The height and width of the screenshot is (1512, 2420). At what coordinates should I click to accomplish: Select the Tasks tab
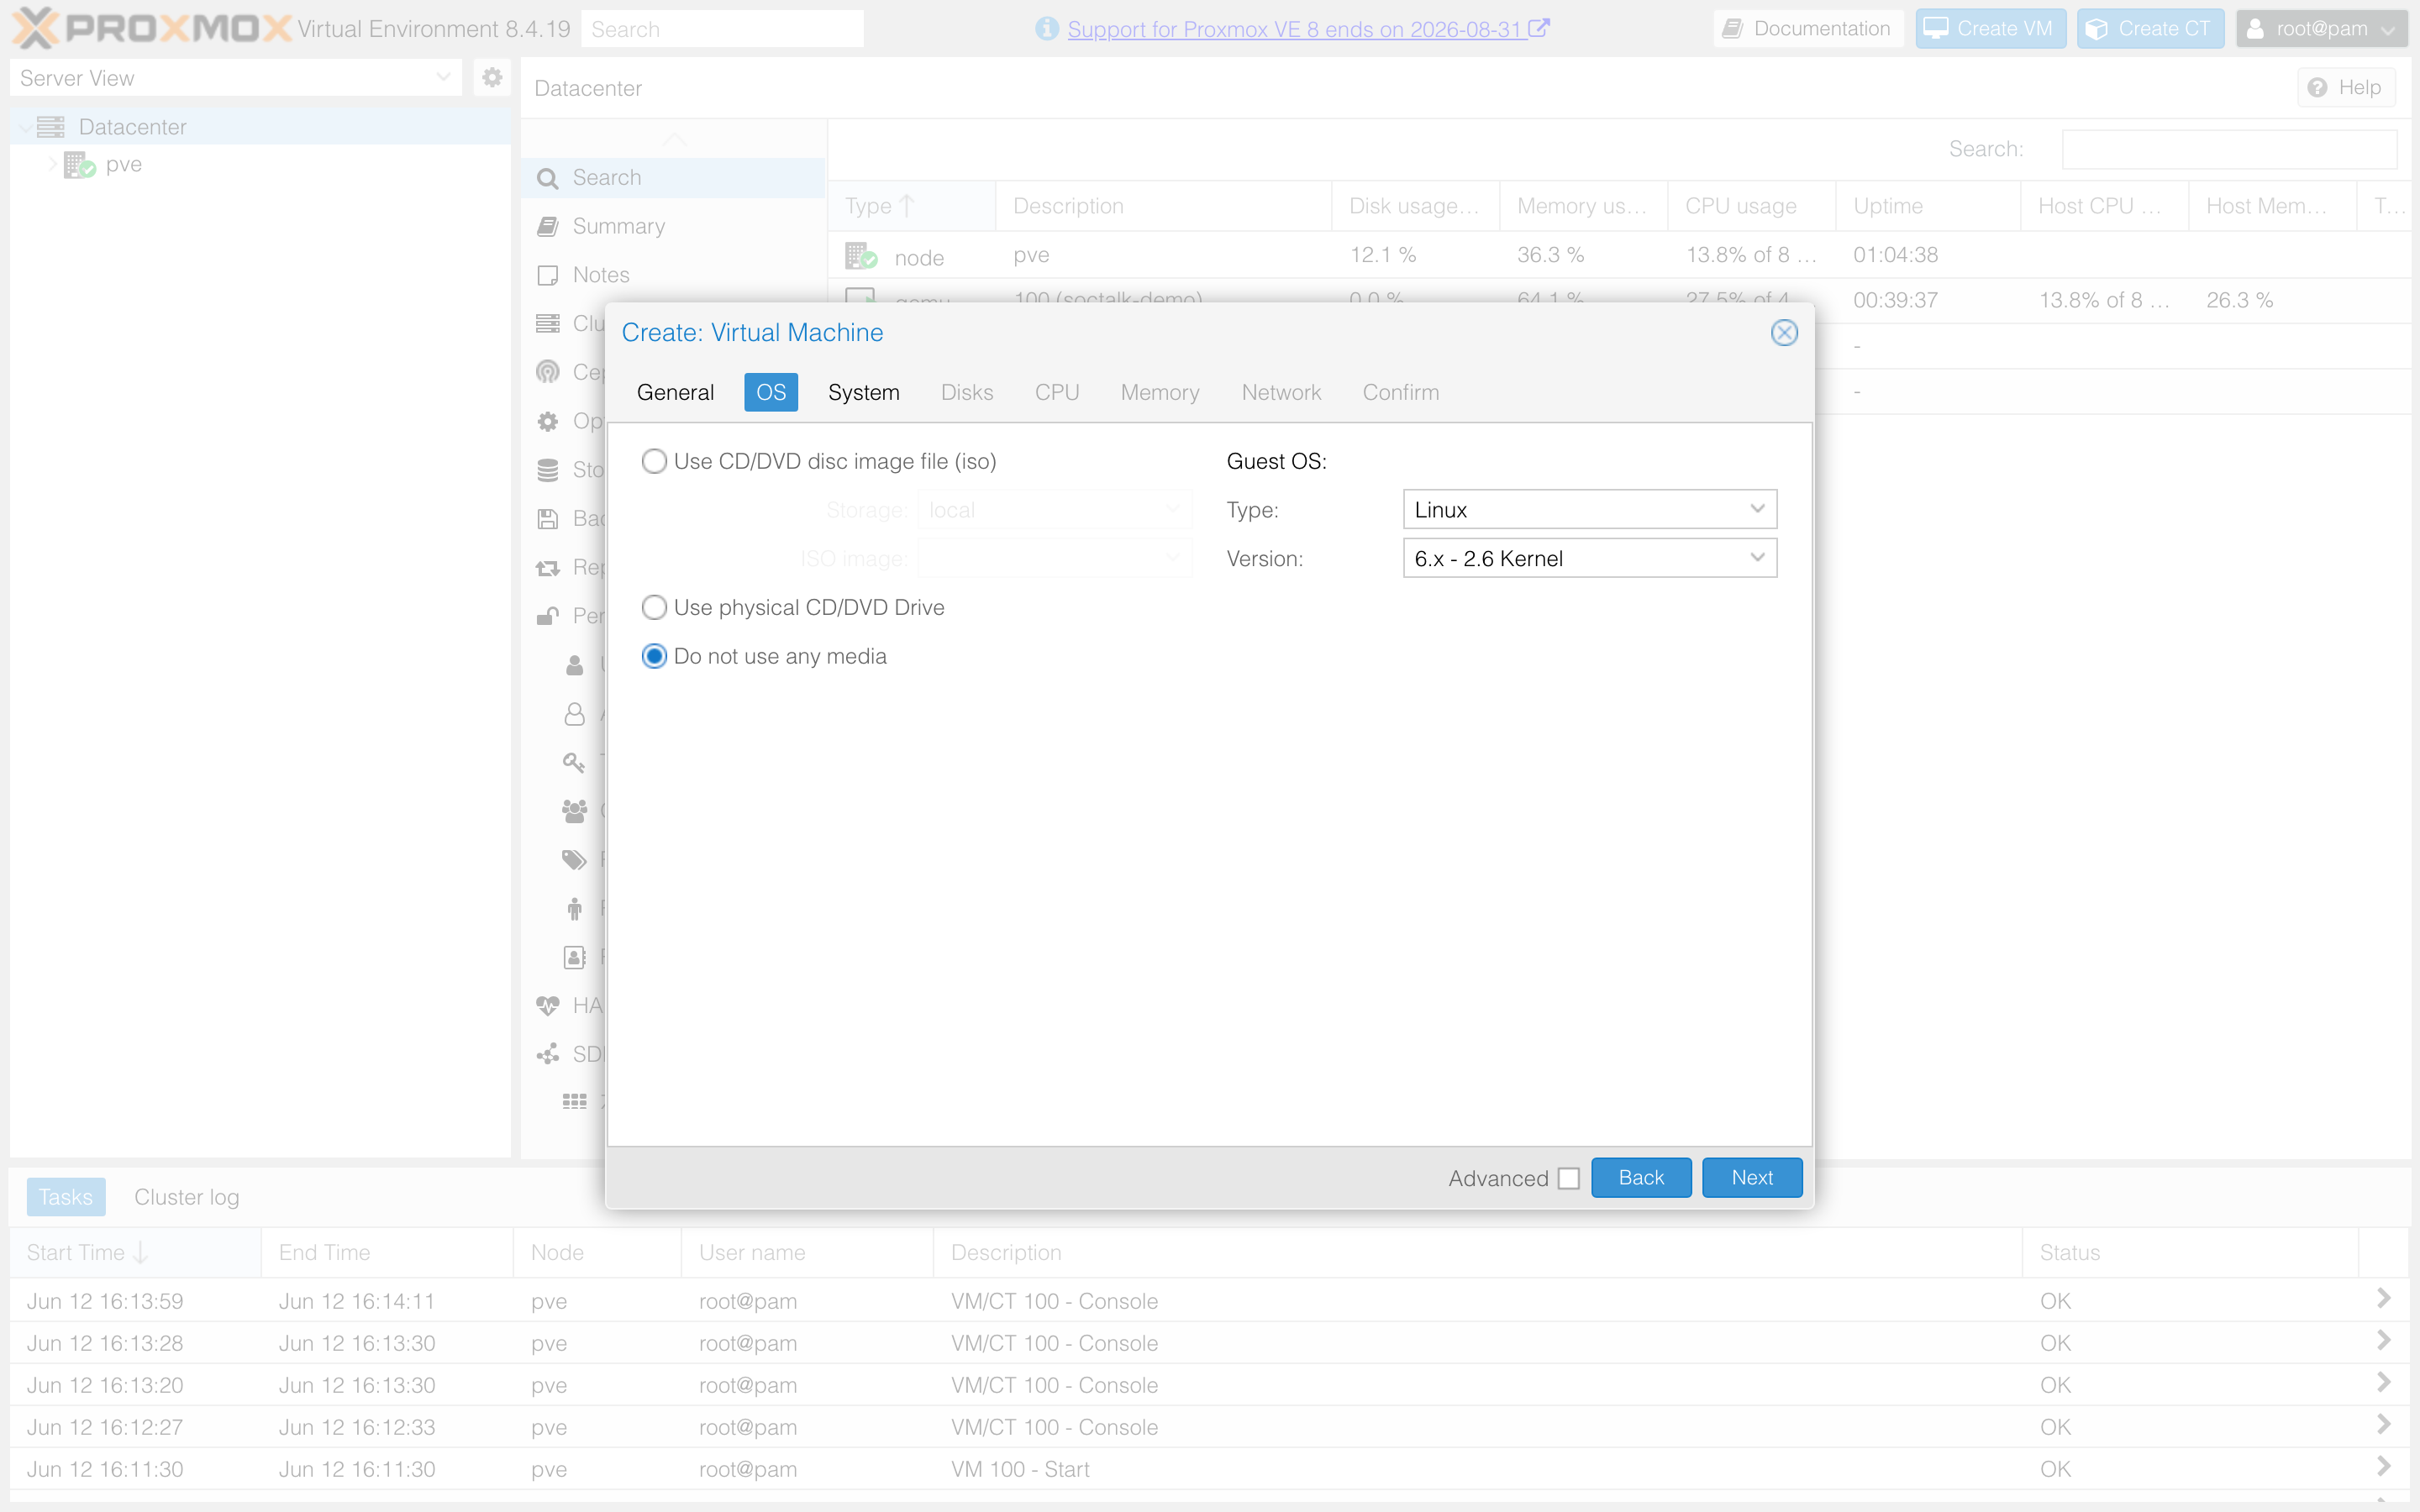pyautogui.click(x=66, y=1197)
